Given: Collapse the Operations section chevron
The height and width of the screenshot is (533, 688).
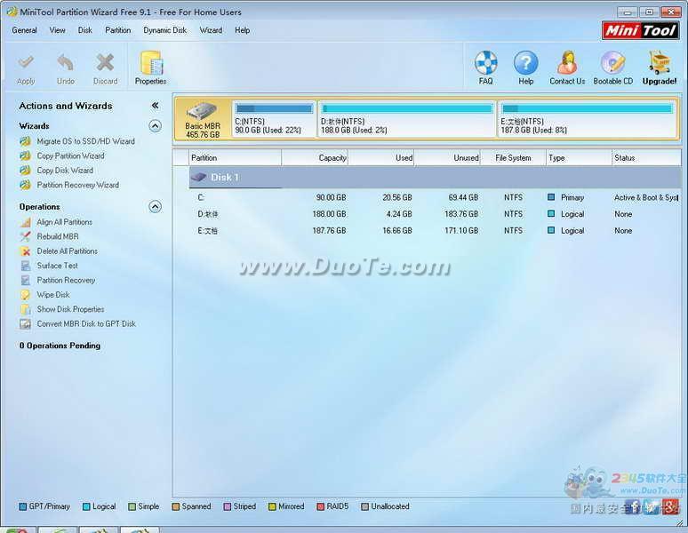Looking at the screenshot, I should (x=155, y=207).
